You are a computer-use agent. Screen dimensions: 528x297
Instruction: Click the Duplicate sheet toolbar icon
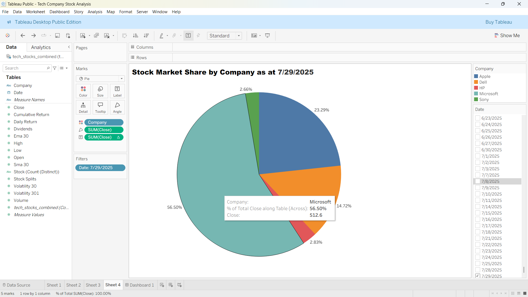pos(96,35)
